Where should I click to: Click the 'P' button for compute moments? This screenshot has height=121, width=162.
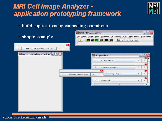[144, 67]
